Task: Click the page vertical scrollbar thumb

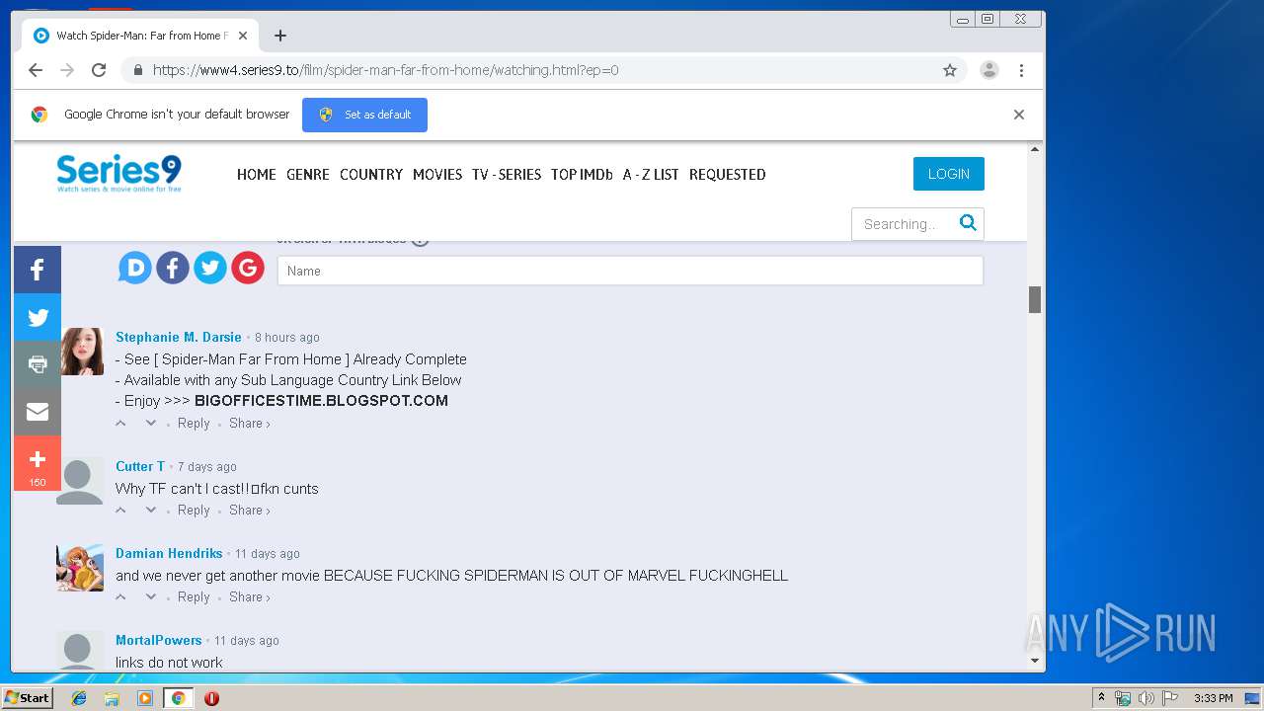Action: pyautogui.click(x=1035, y=299)
